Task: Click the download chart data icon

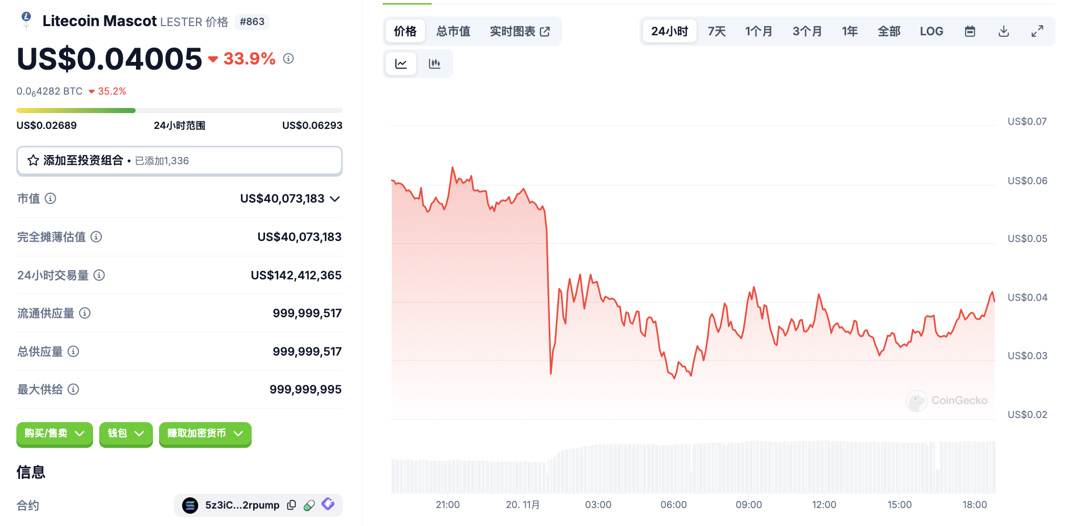Action: point(1004,31)
